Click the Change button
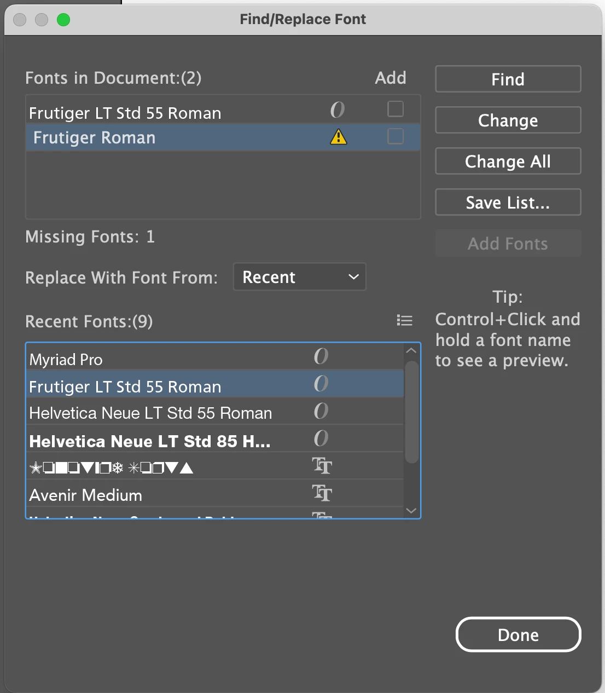This screenshot has width=605, height=693. point(508,120)
